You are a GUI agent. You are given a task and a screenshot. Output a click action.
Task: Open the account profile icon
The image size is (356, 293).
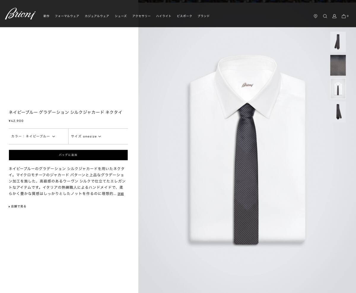(x=334, y=16)
